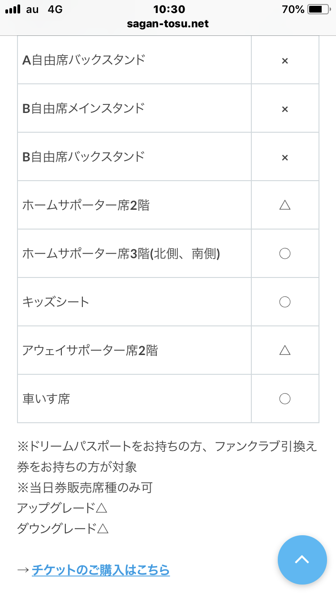Viewport: 336px width, 598px height.
Task: Tap the 10:30 clock in status bar
Action: pos(169,9)
